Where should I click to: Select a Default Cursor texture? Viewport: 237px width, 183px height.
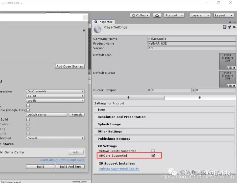(x=231, y=86)
